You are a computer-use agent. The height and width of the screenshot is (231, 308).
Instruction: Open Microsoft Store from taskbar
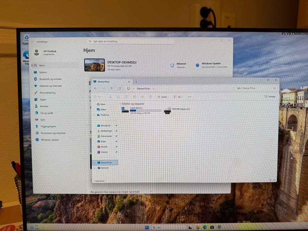pyautogui.click(x=212, y=227)
